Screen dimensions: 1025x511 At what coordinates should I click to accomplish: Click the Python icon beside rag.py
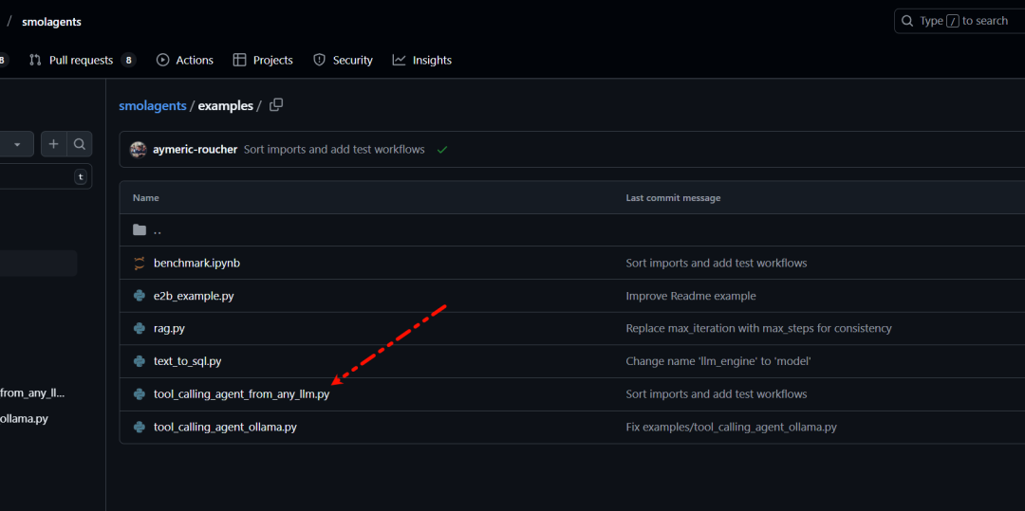140,328
